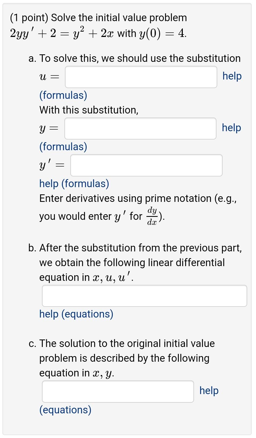Click the (formulas) link under the y field

pyautogui.click(x=63, y=146)
